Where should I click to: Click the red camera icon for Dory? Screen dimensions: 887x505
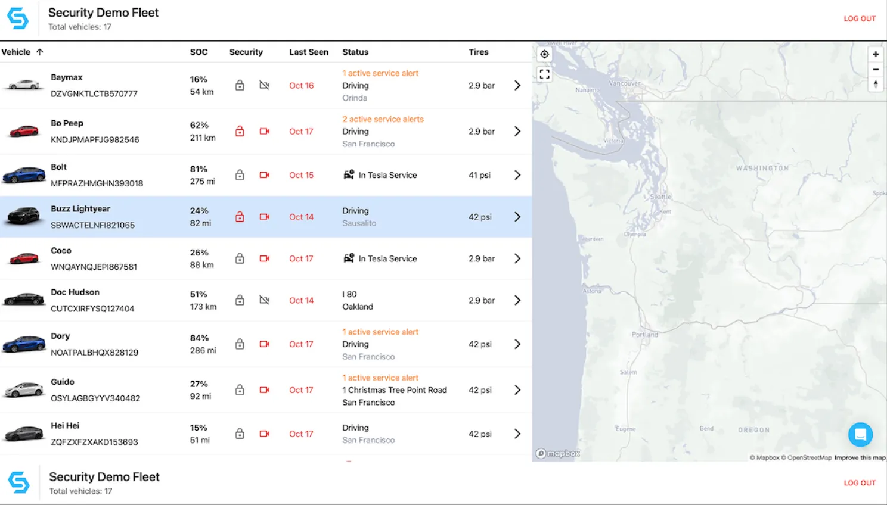265,344
